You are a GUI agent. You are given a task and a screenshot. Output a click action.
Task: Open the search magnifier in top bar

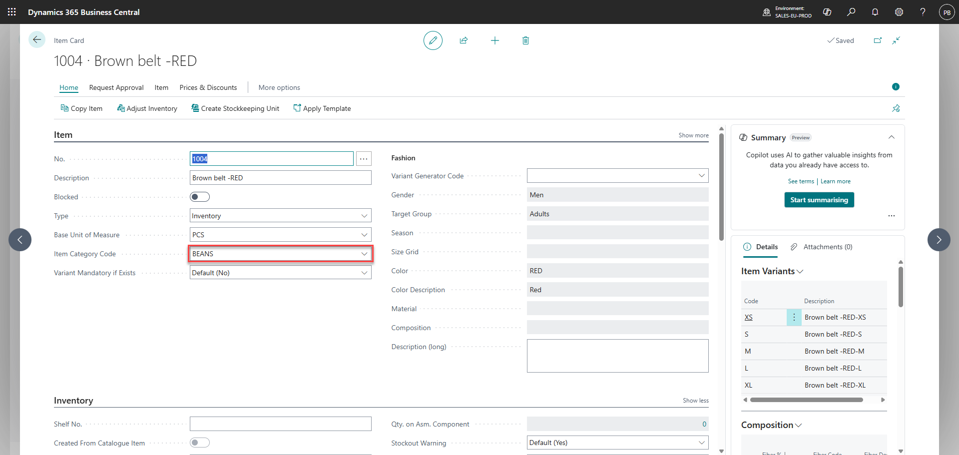pos(851,12)
